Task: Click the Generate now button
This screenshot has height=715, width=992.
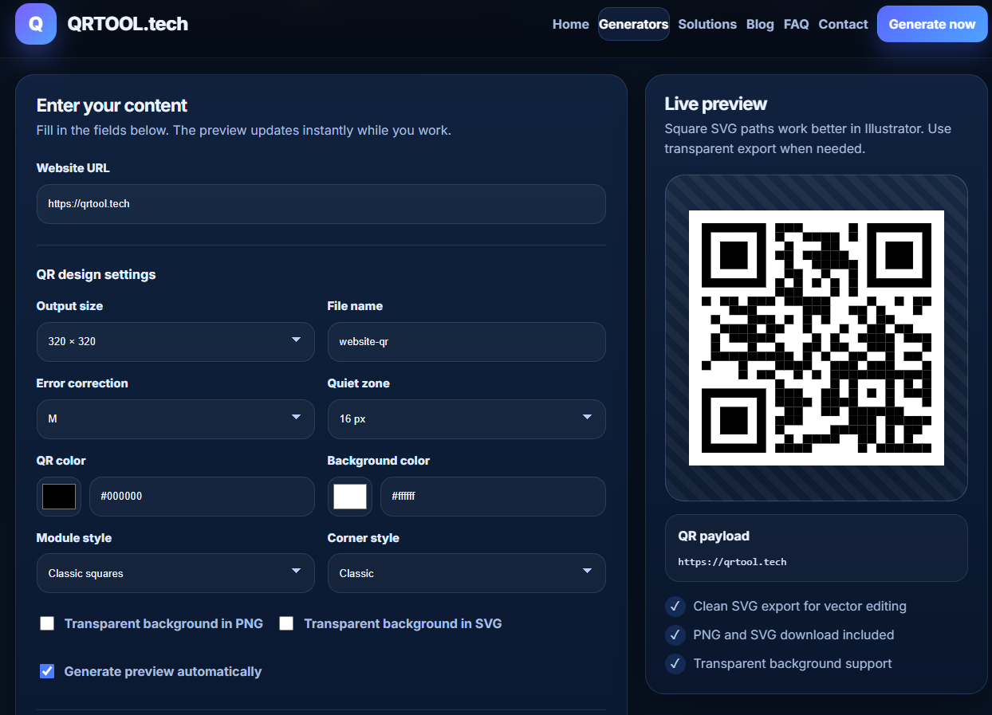Action: [x=932, y=24]
